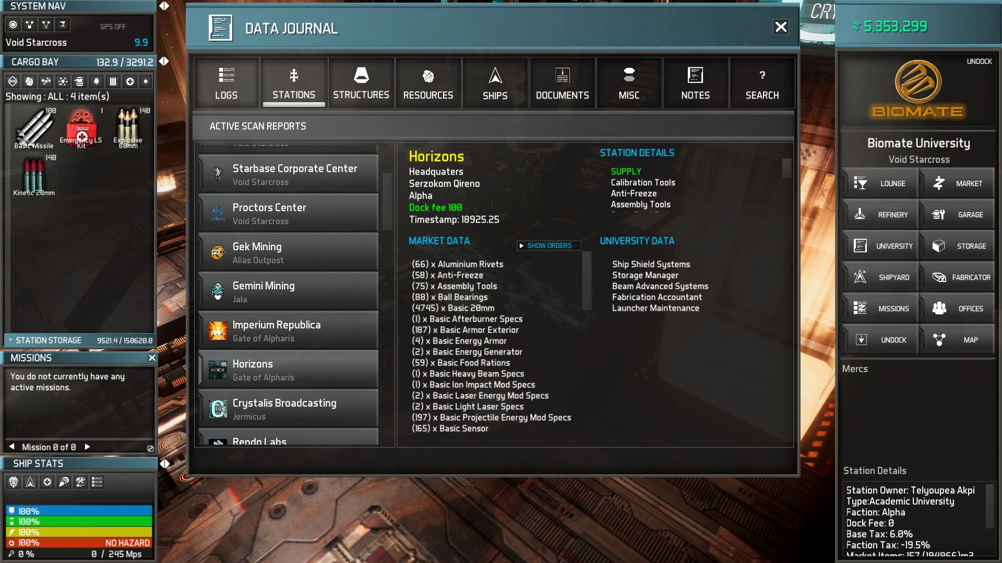Select Crystalis Broadcasting in Jermicus
Viewport: 1002px width, 563px height.
click(x=288, y=408)
